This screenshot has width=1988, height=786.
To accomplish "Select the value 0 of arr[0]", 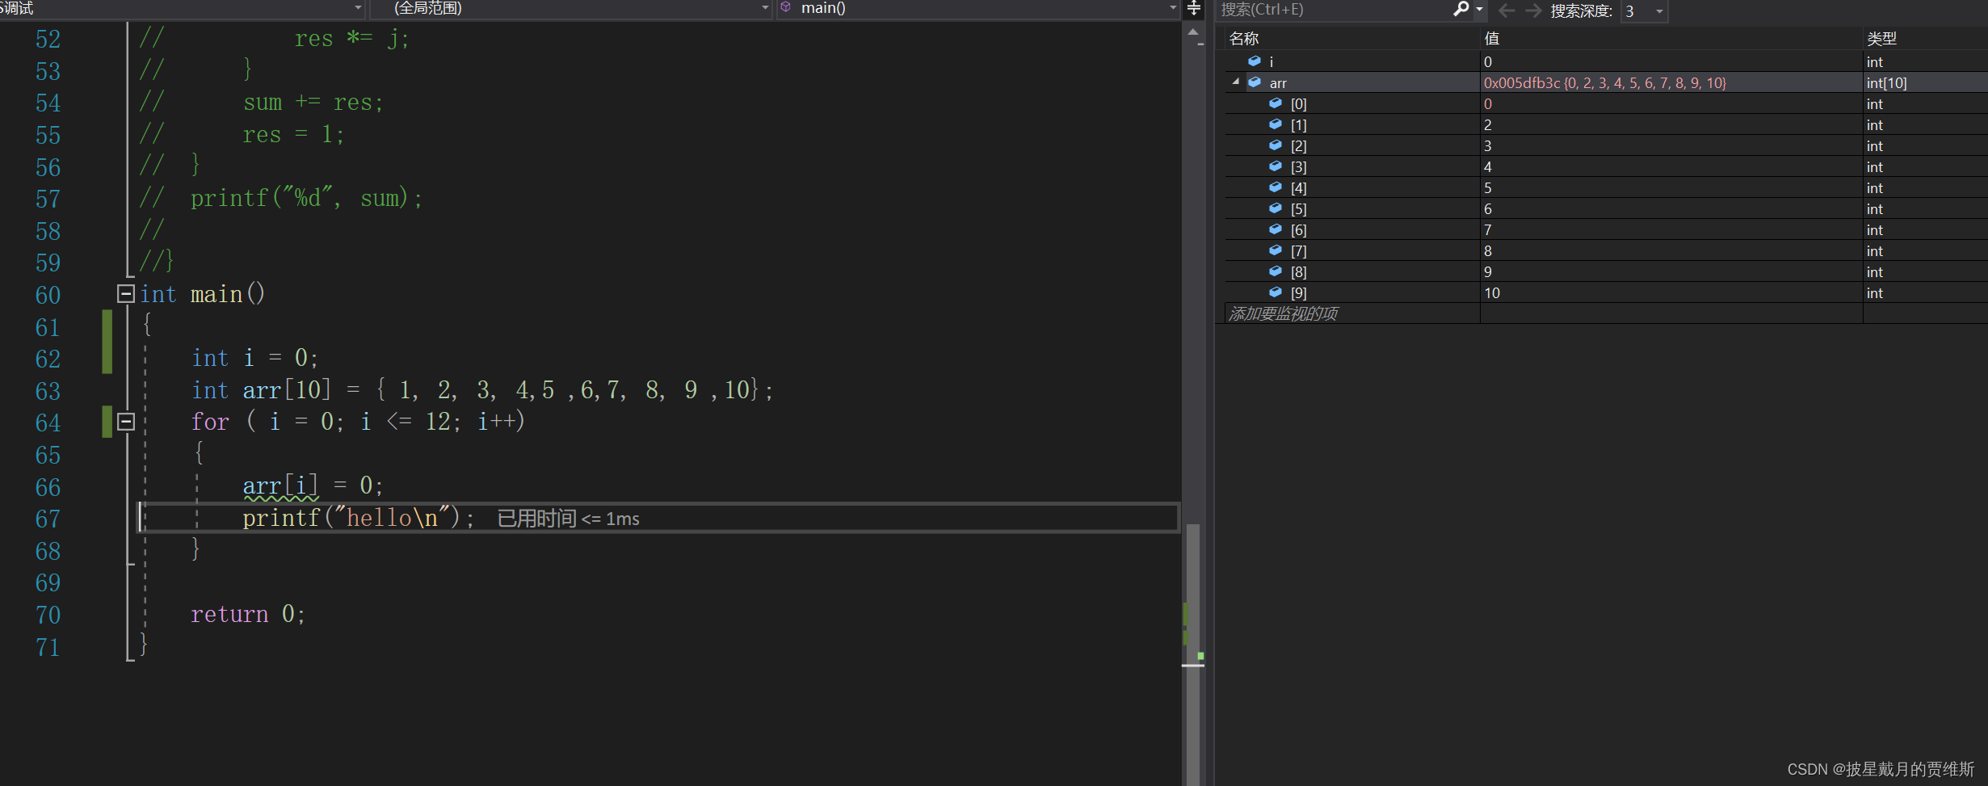I will pyautogui.click(x=1488, y=103).
